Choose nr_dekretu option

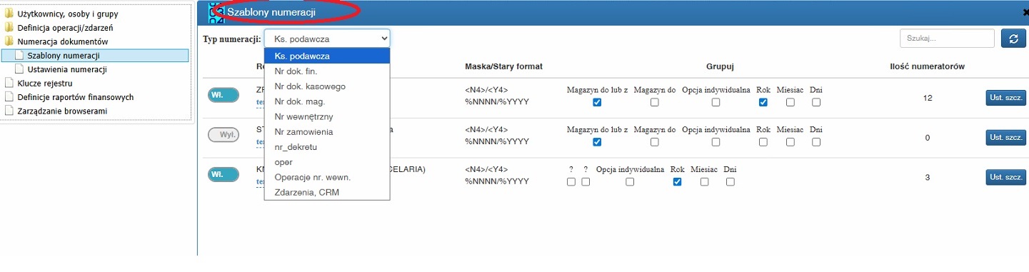coord(327,146)
